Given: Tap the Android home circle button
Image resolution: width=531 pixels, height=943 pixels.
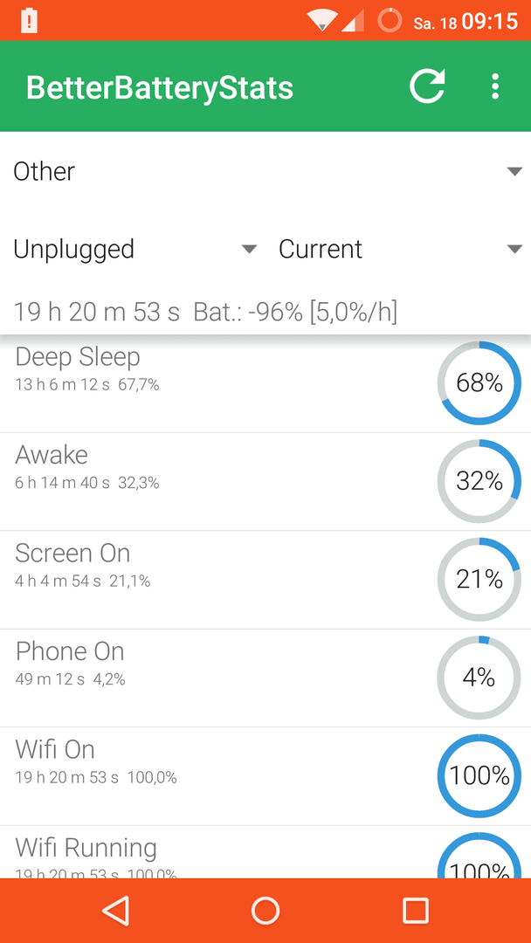Looking at the screenshot, I should click(265, 910).
